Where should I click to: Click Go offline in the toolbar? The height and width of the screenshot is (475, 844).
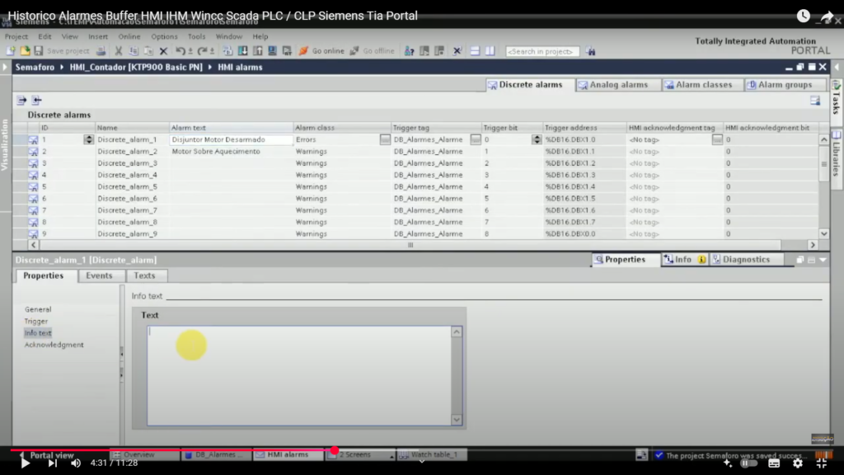(373, 51)
